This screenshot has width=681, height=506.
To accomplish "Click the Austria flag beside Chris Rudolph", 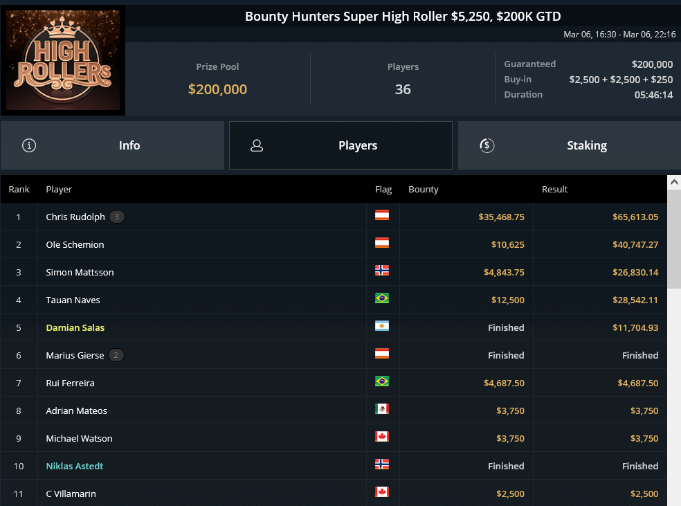I will (381, 217).
